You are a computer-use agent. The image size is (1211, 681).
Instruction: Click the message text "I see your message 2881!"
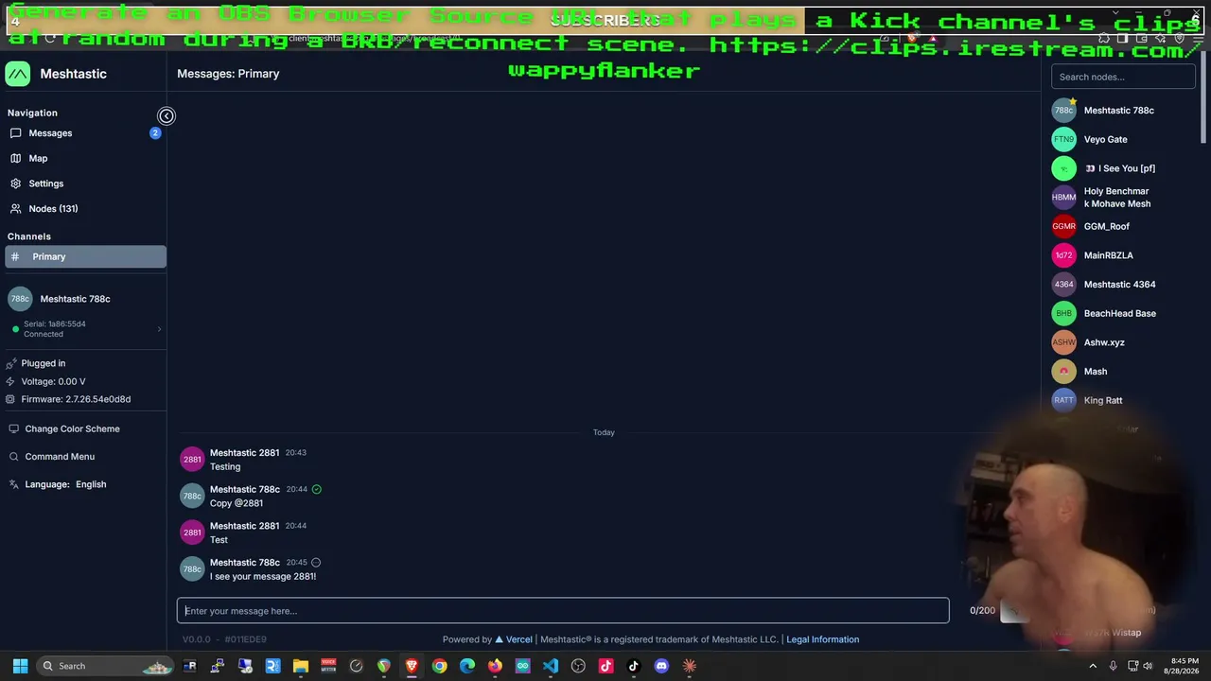[263, 577]
